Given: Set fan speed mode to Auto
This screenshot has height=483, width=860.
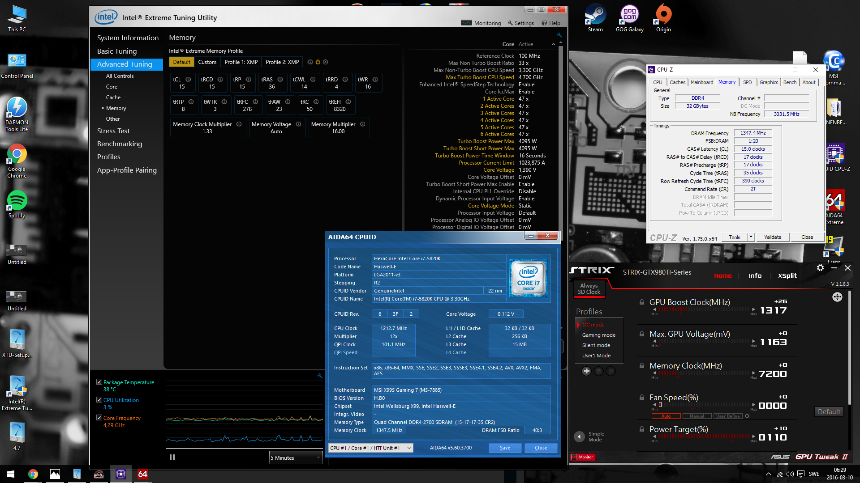Looking at the screenshot, I should (666, 416).
